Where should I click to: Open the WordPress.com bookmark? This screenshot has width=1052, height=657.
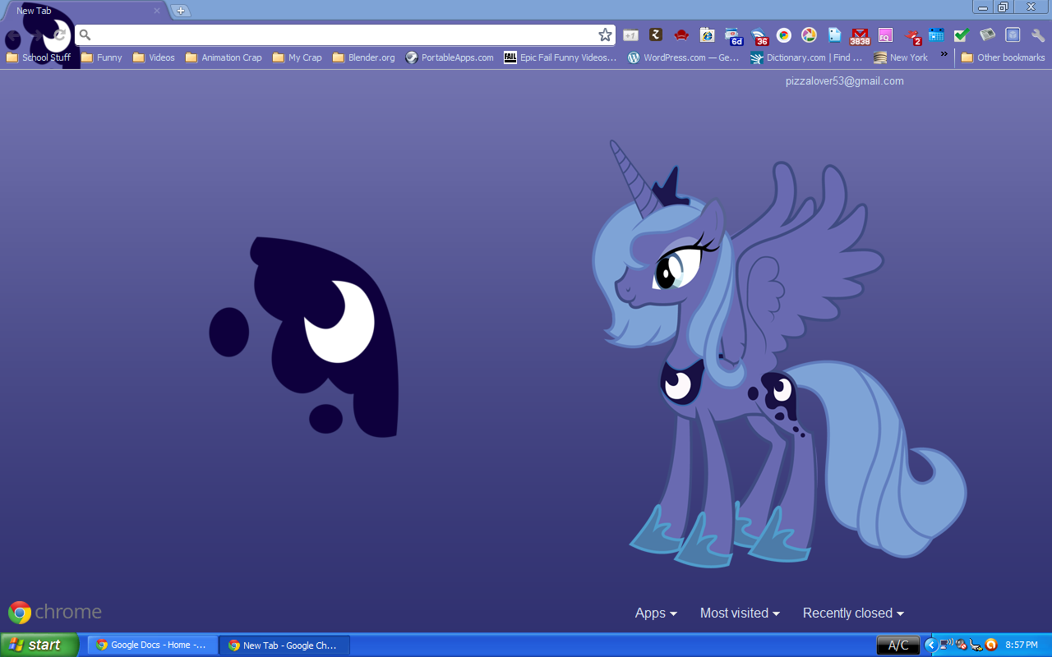(x=684, y=57)
